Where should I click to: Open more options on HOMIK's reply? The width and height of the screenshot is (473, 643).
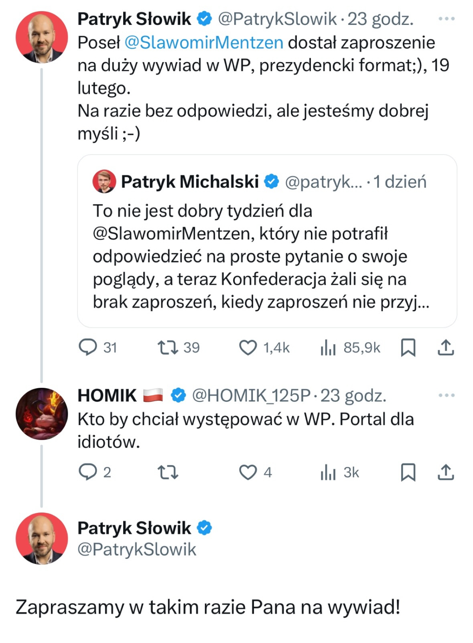(x=446, y=396)
